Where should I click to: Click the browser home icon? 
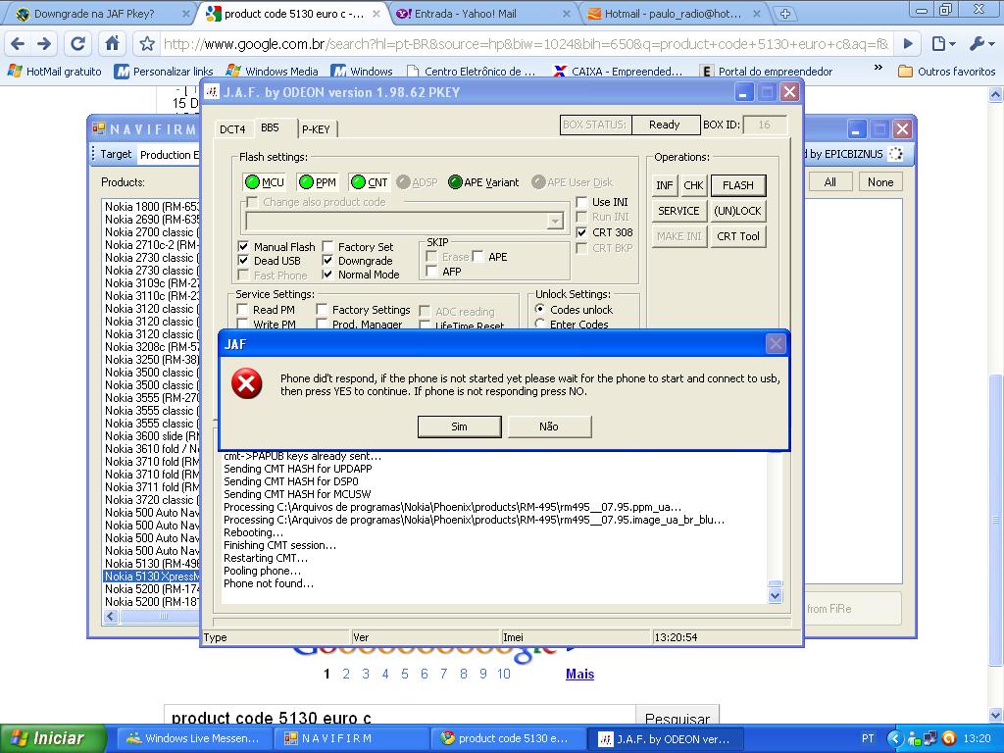tap(113, 44)
